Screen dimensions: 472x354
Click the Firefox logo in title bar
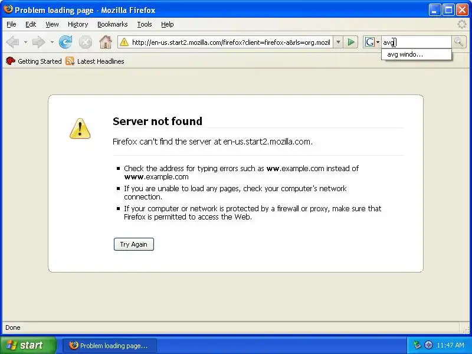[8, 9]
